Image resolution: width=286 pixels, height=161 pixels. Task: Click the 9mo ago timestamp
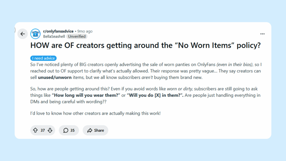pos(85,31)
